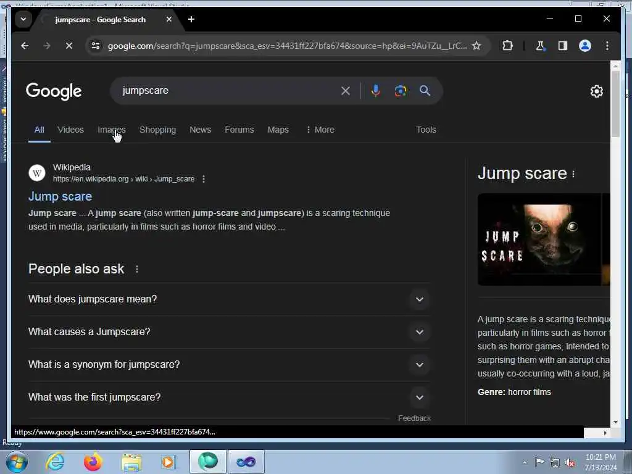Select the All results tab

point(39,130)
